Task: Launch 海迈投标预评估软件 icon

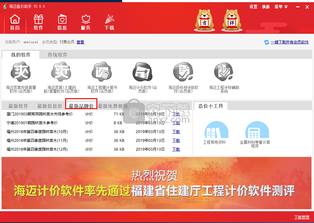Action: (x=183, y=72)
